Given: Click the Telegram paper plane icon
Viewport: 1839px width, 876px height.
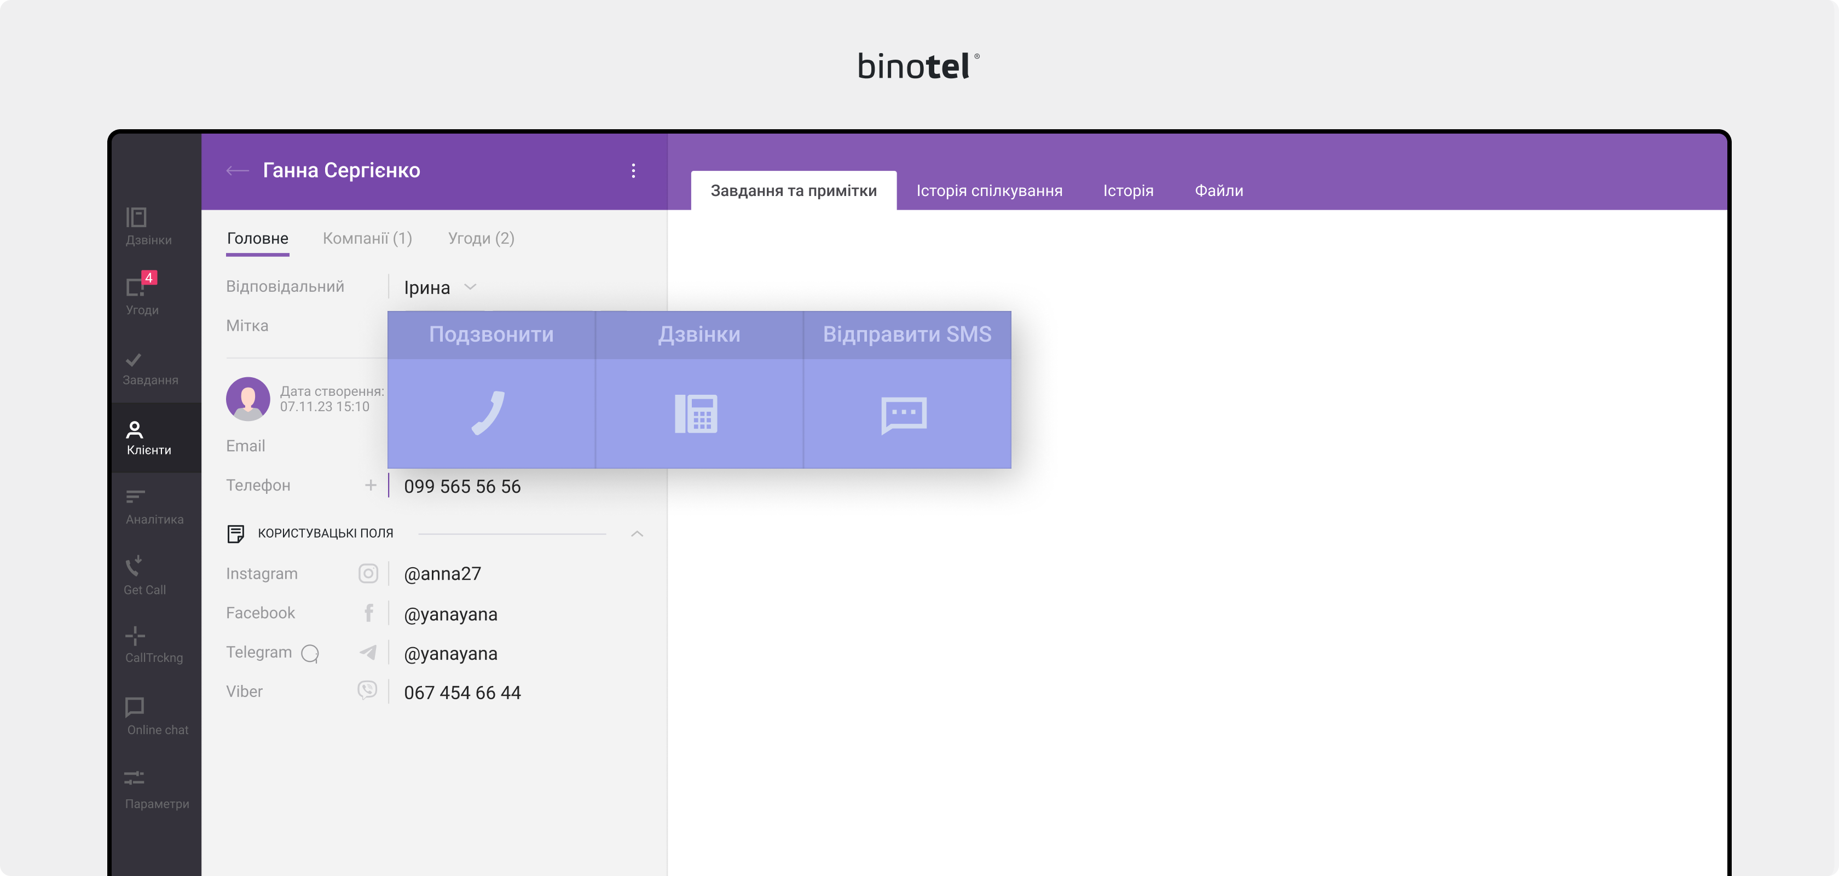Looking at the screenshot, I should pyautogui.click(x=368, y=652).
